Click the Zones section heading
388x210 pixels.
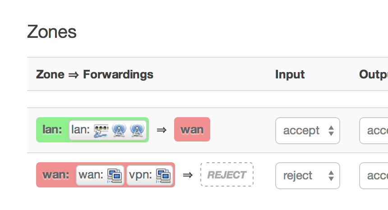tap(52, 32)
